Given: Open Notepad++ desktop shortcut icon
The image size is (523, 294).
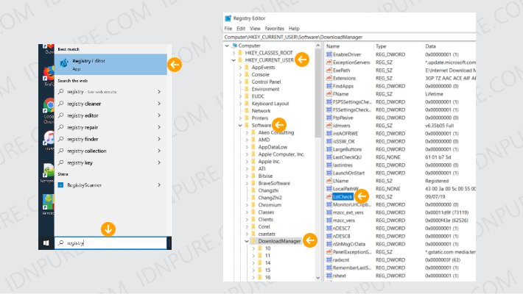Looking at the screenshot, I should [x=48, y=171].
